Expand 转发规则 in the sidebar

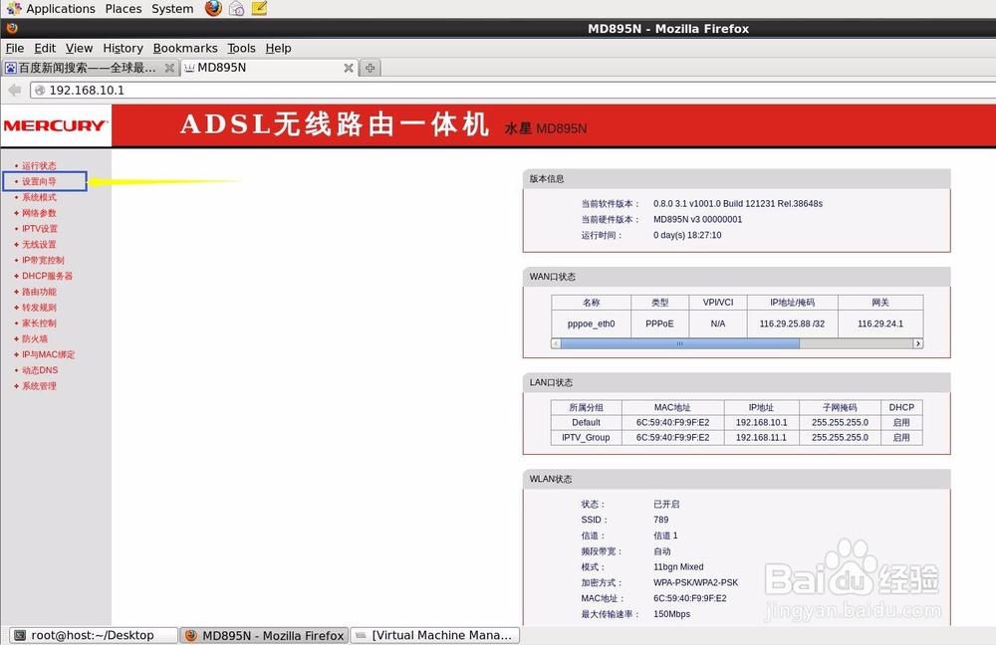39,308
